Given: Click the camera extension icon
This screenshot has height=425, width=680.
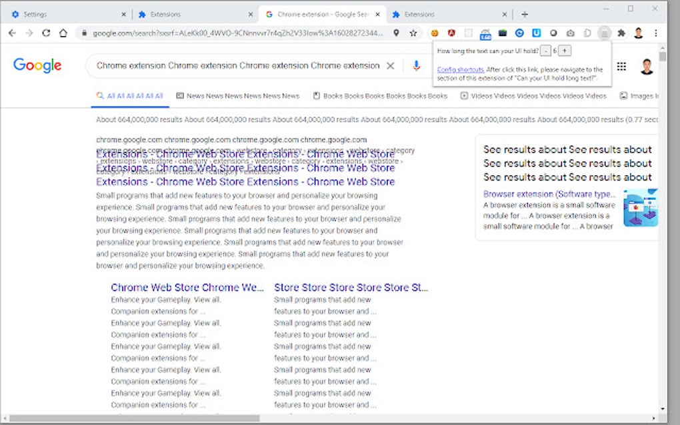Looking at the screenshot, I should pyautogui.click(x=570, y=32).
